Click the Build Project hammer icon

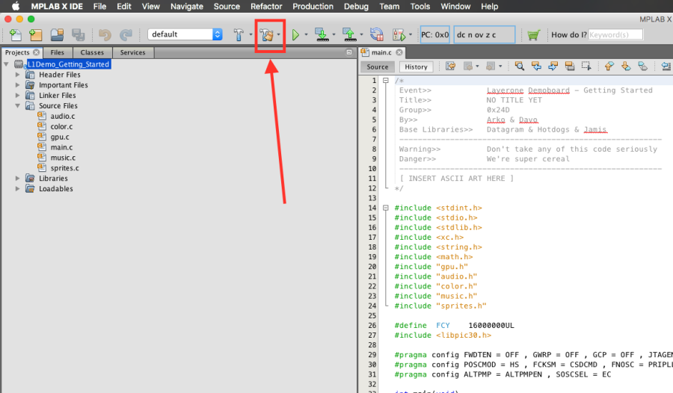[x=239, y=34]
